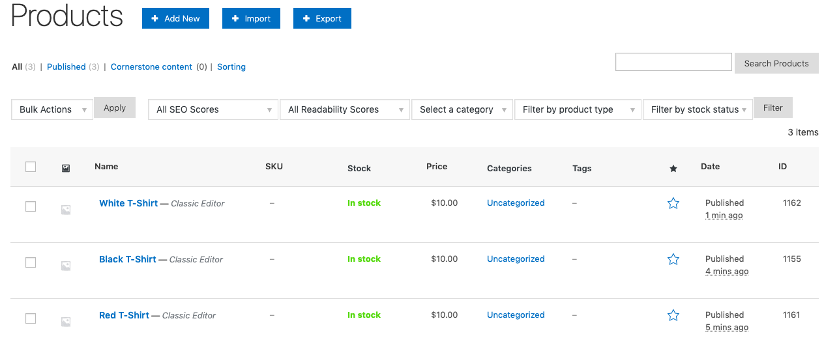Show the Published products view
This screenshot has width=824, height=351.
[x=66, y=66]
